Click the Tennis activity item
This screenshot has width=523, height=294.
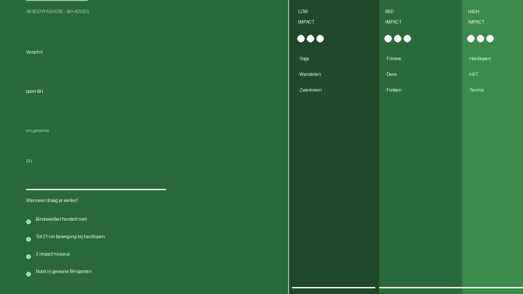(476, 90)
